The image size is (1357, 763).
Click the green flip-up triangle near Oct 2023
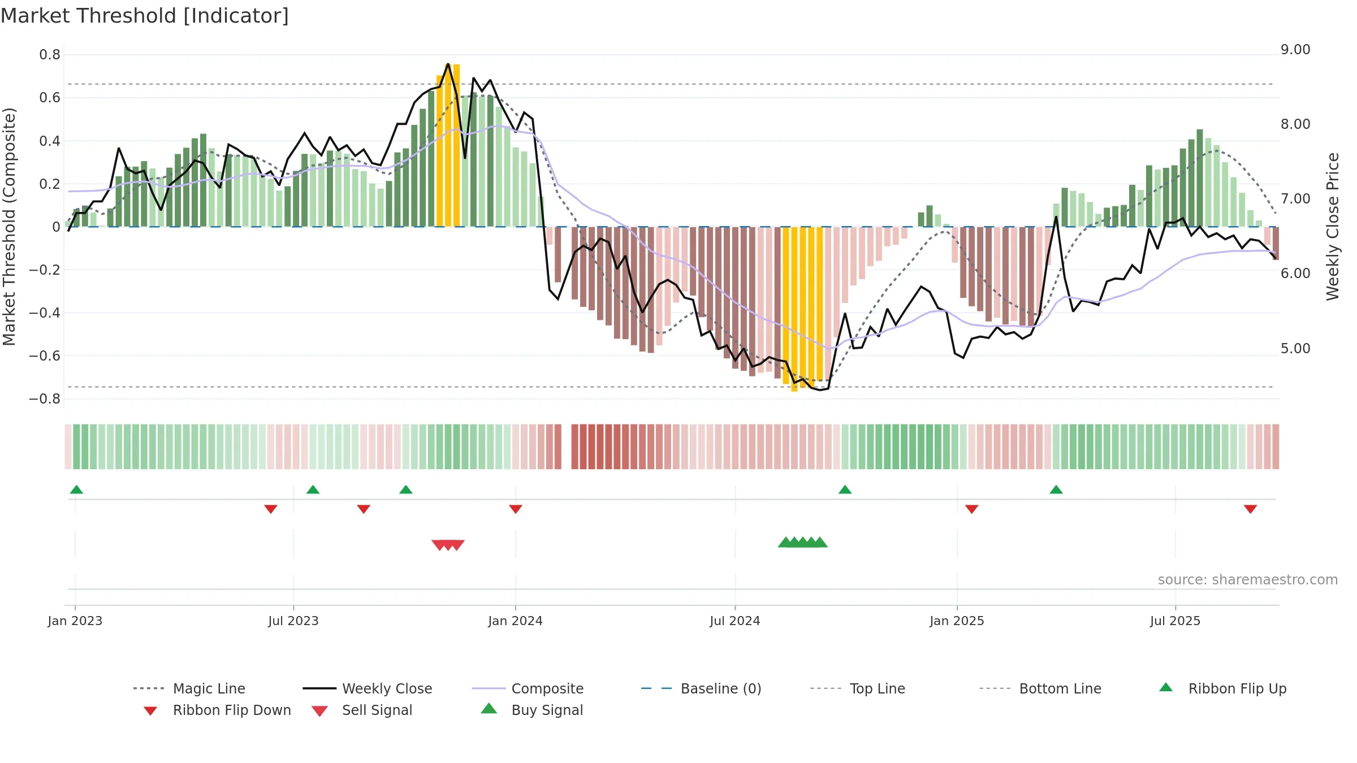[x=405, y=489]
